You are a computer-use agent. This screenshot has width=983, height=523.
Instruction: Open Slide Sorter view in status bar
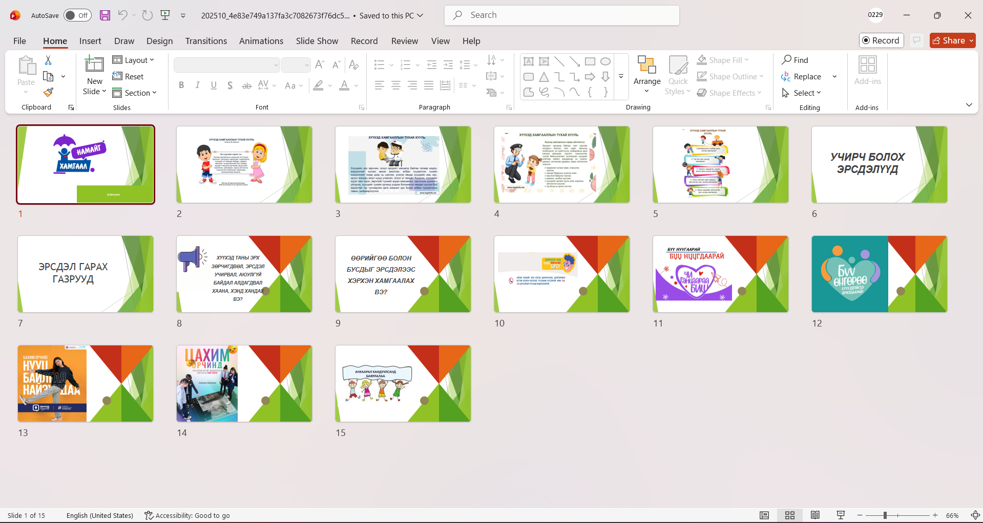click(x=789, y=515)
